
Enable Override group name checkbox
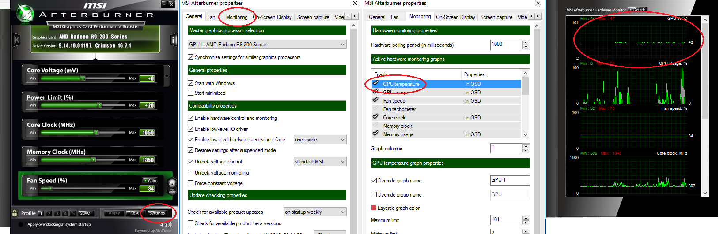coord(374,195)
